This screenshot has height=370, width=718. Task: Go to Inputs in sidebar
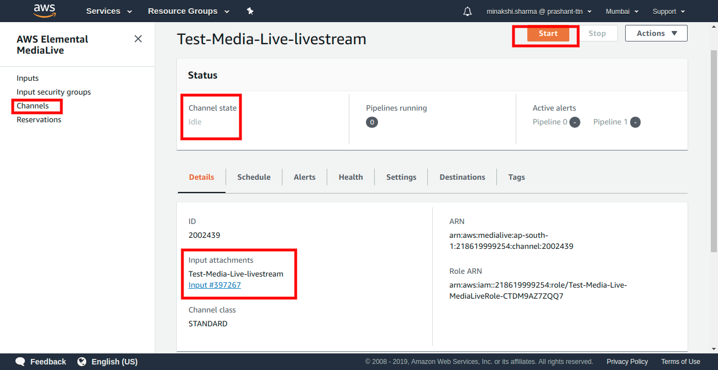(28, 78)
